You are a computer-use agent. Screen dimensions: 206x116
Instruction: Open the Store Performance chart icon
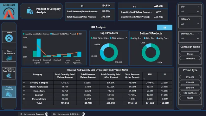click(x=9, y=58)
